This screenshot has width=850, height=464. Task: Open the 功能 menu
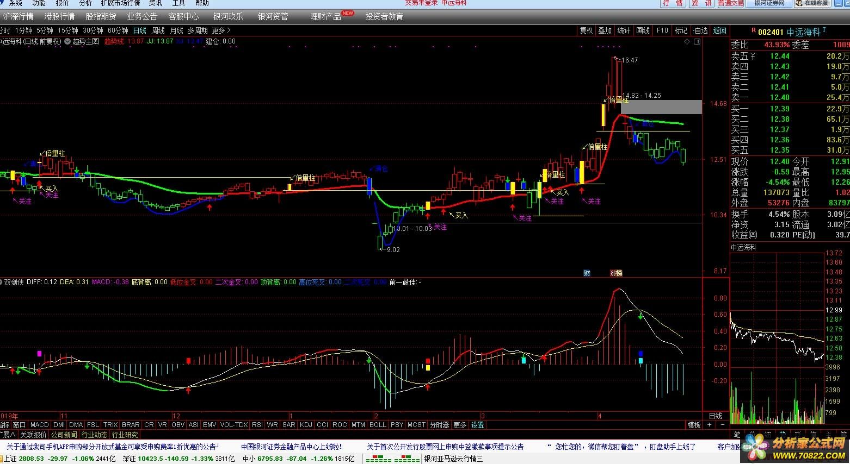(x=39, y=3)
